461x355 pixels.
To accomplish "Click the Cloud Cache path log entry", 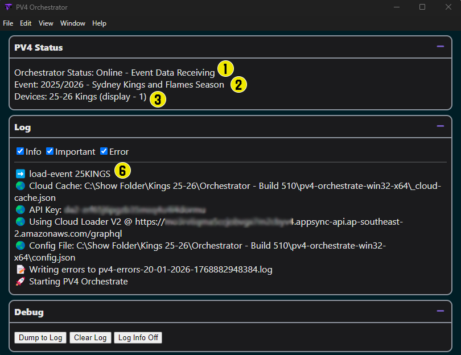I will pos(228,192).
